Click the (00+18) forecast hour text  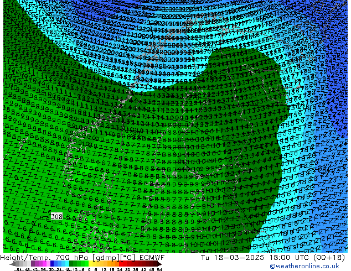[x=329, y=258]
